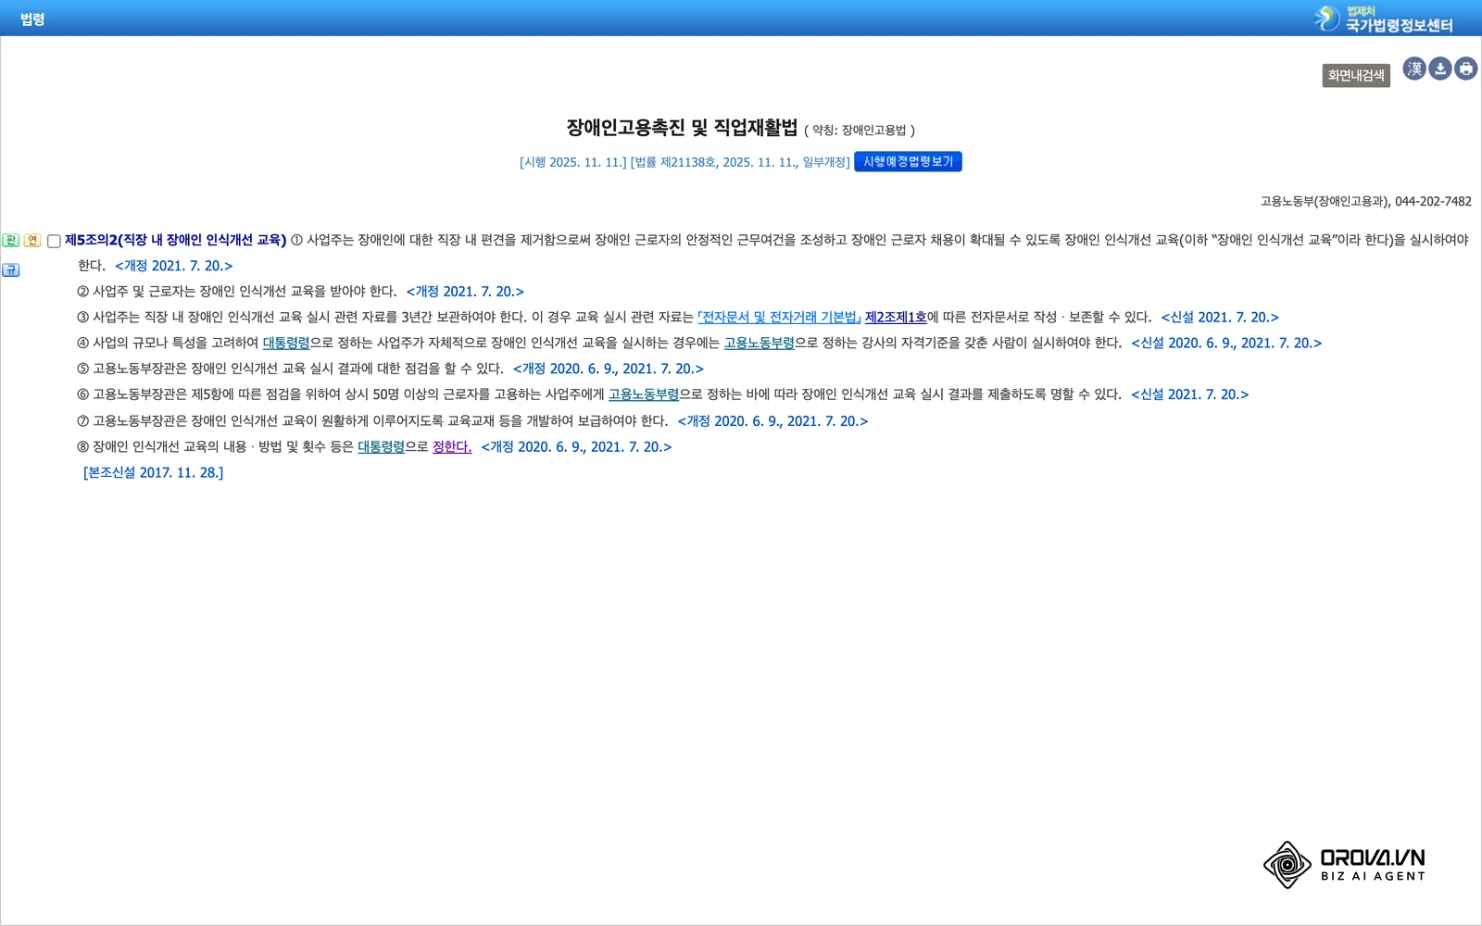The image size is (1482, 926).
Task: Click the <개정 2021. 7. 20.> note in paragraph ①
Action: [x=174, y=266]
